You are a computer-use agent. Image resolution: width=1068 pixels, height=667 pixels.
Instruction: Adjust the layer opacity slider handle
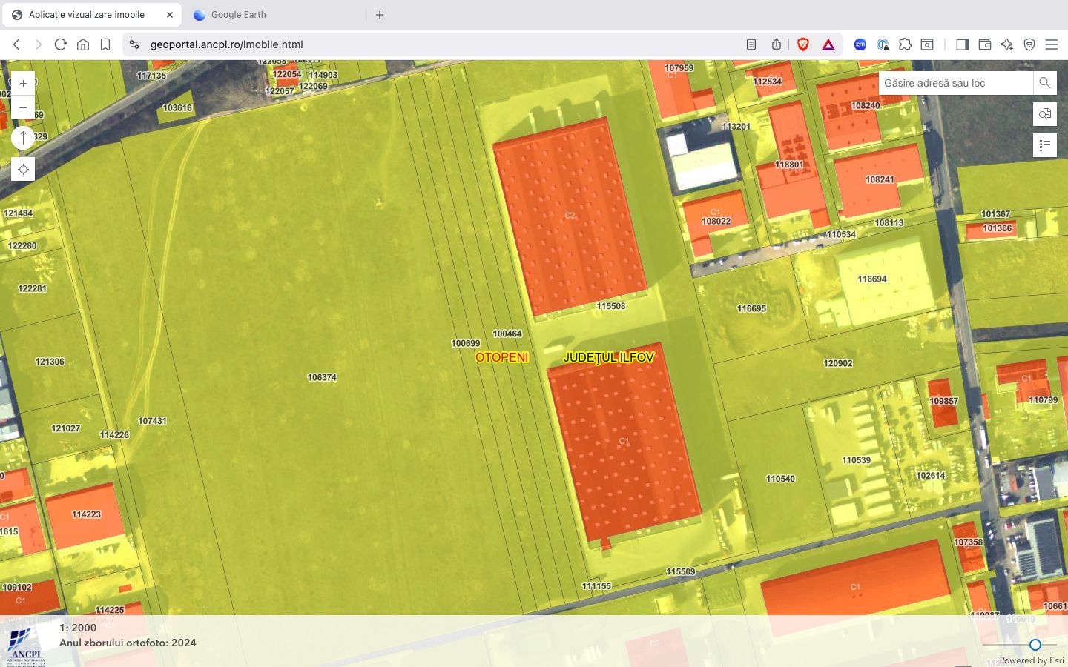click(x=1035, y=645)
